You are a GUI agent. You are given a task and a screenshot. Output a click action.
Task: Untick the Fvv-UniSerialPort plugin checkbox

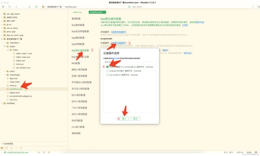tap(107, 67)
